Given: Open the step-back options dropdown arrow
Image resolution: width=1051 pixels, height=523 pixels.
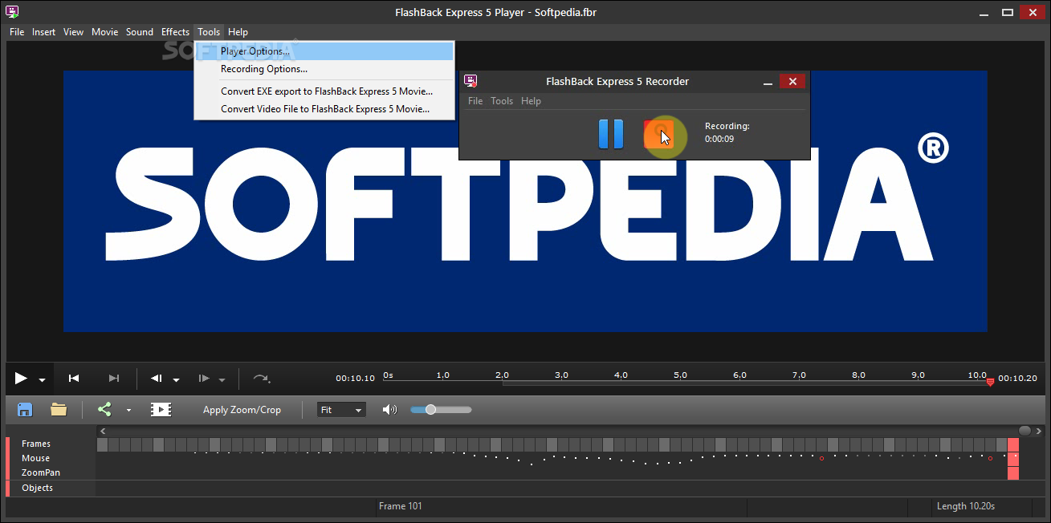Looking at the screenshot, I should [x=177, y=380].
